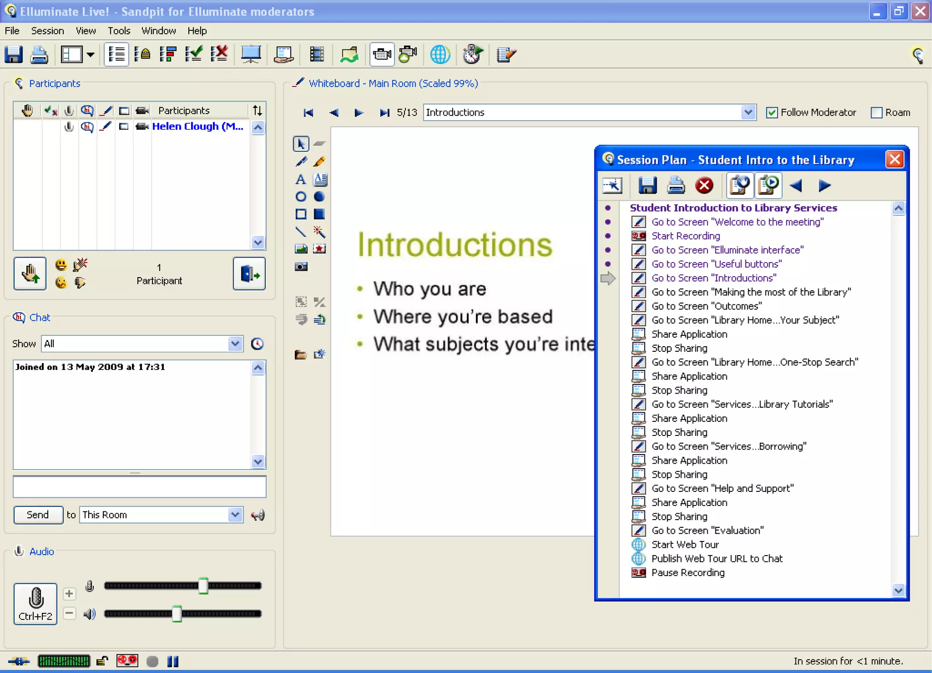This screenshot has height=673, width=932.
Task: Click the microphone volume slider handle
Action: coord(203,586)
